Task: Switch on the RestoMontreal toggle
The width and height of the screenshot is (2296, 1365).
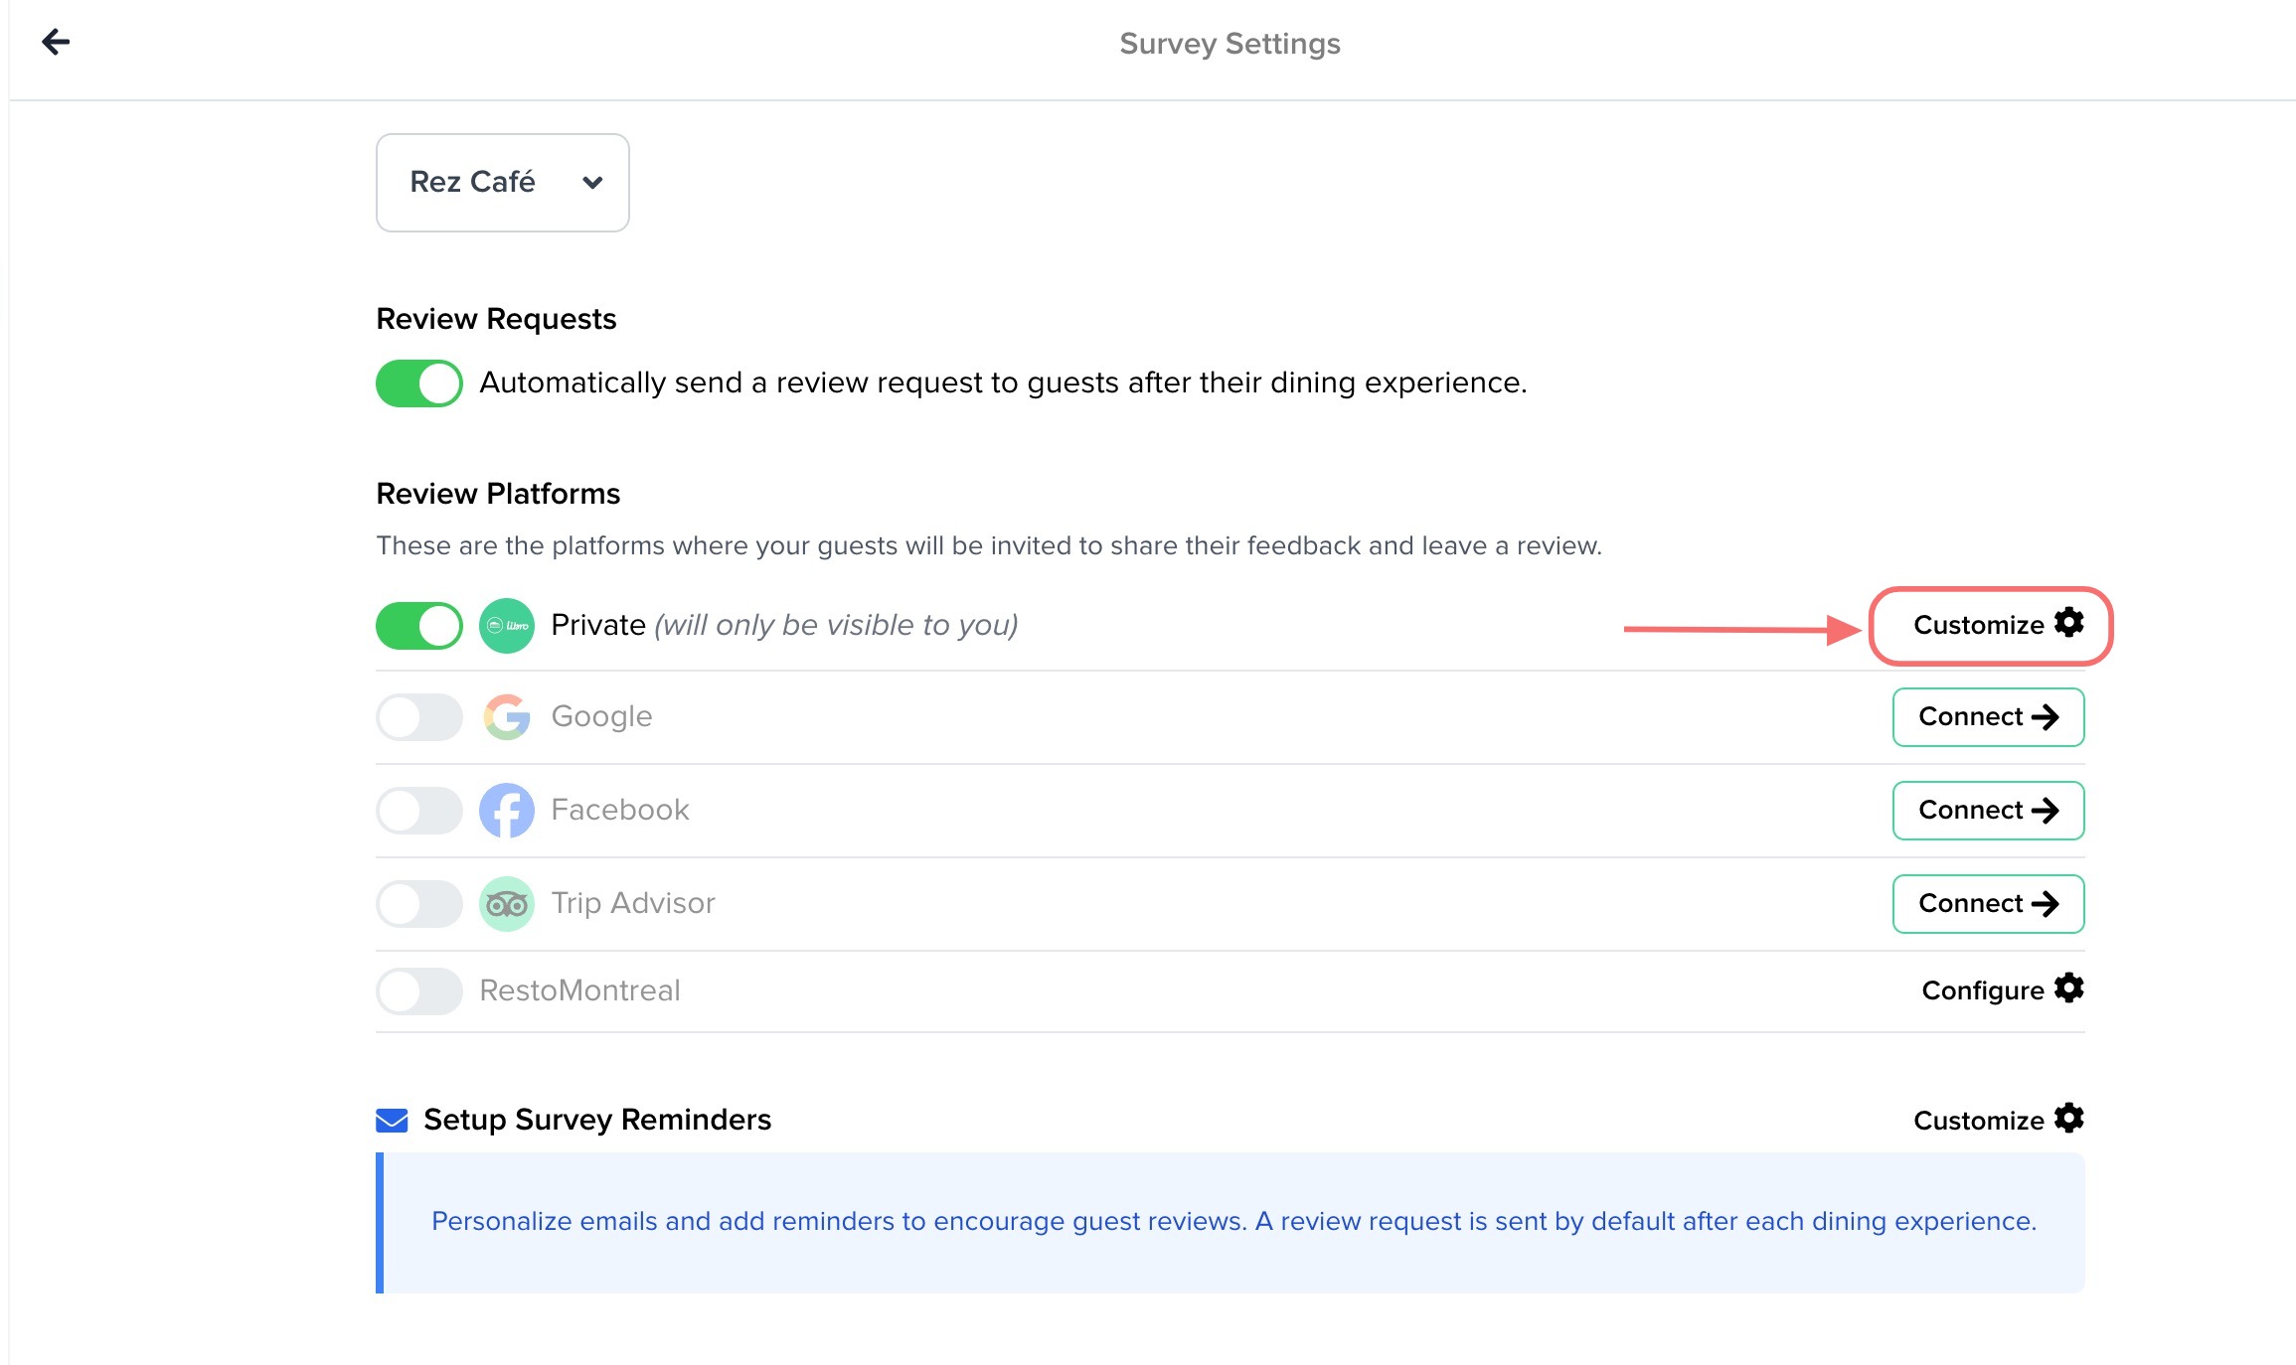Action: coord(419,991)
